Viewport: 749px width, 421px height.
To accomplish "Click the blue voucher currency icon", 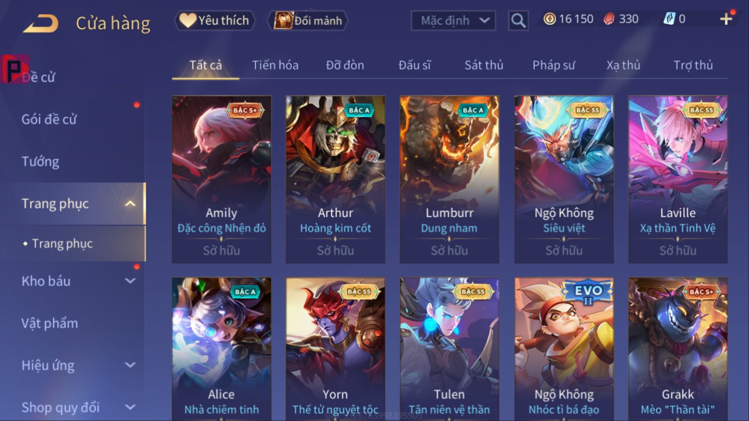I will click(669, 19).
